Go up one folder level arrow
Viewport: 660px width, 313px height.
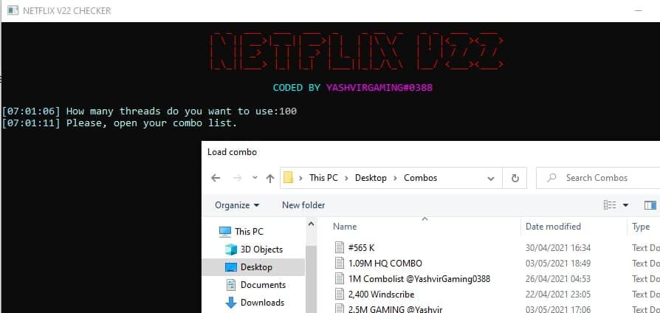pos(270,178)
